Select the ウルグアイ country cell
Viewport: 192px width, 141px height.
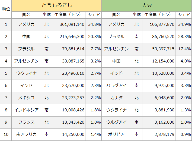(x=116, y=122)
